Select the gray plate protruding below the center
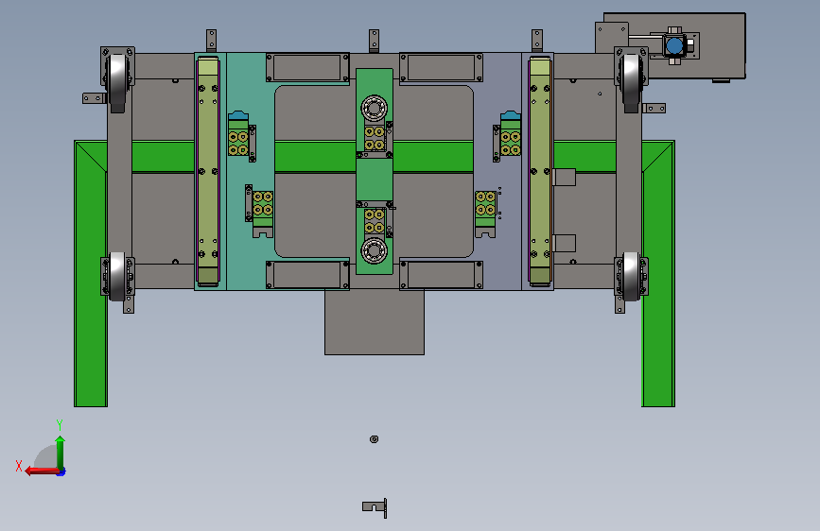 click(375, 322)
